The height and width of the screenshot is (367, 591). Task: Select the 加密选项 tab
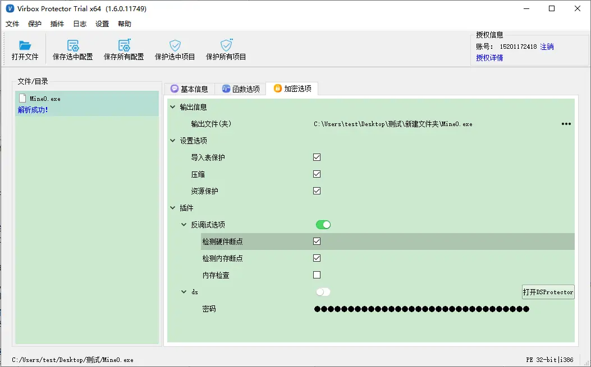292,89
